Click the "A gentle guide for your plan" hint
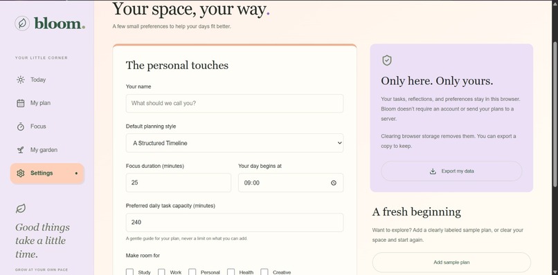The width and height of the screenshot is (558, 275). [x=186, y=238]
